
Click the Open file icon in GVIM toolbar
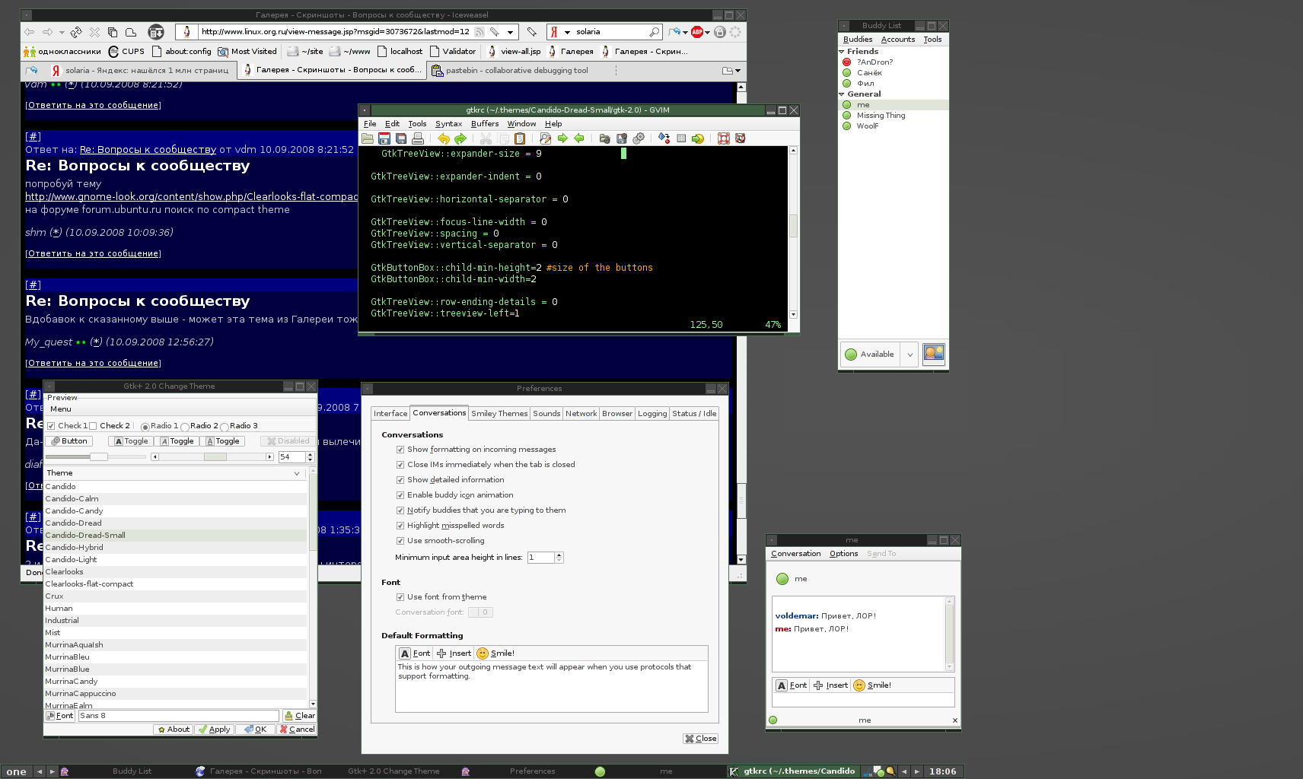pos(368,138)
